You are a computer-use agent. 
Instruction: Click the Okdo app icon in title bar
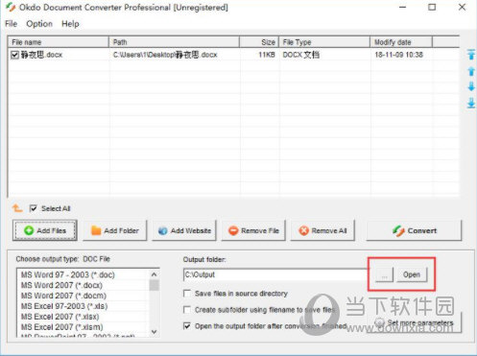coord(11,7)
